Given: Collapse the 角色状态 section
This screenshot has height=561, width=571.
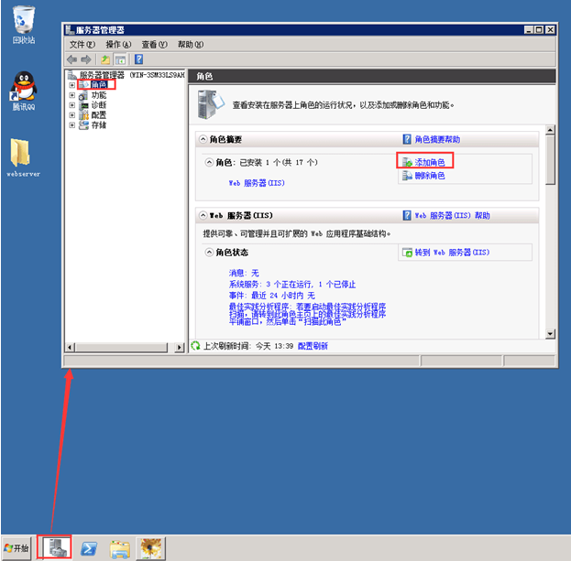Looking at the screenshot, I should [x=208, y=252].
